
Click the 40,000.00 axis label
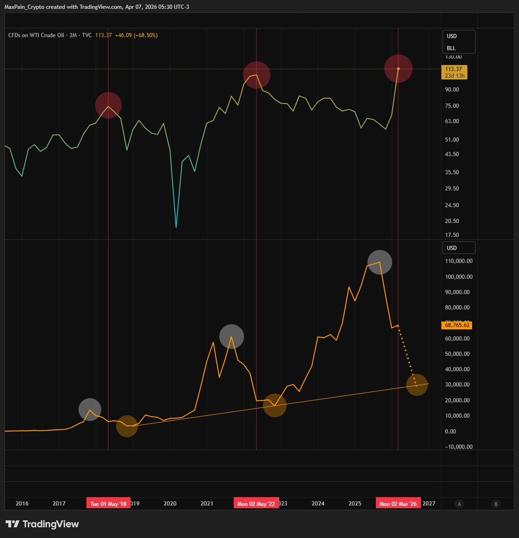pos(458,369)
